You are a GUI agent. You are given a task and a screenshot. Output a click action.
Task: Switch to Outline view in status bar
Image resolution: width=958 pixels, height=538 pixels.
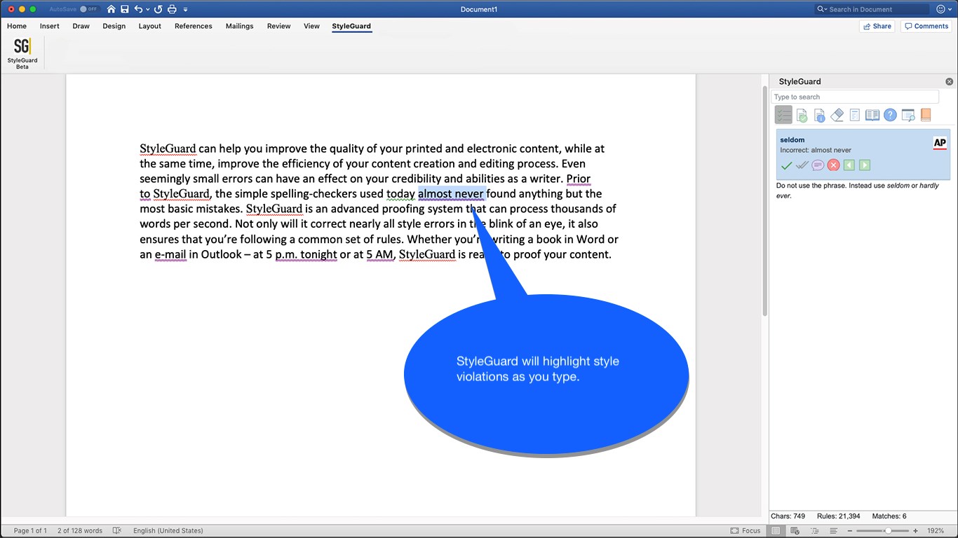click(816, 530)
